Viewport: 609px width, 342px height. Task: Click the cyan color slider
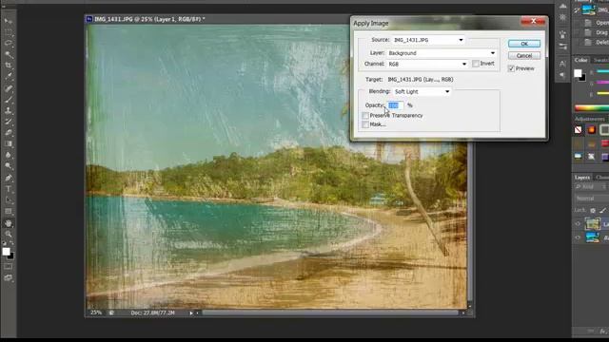[602, 72]
